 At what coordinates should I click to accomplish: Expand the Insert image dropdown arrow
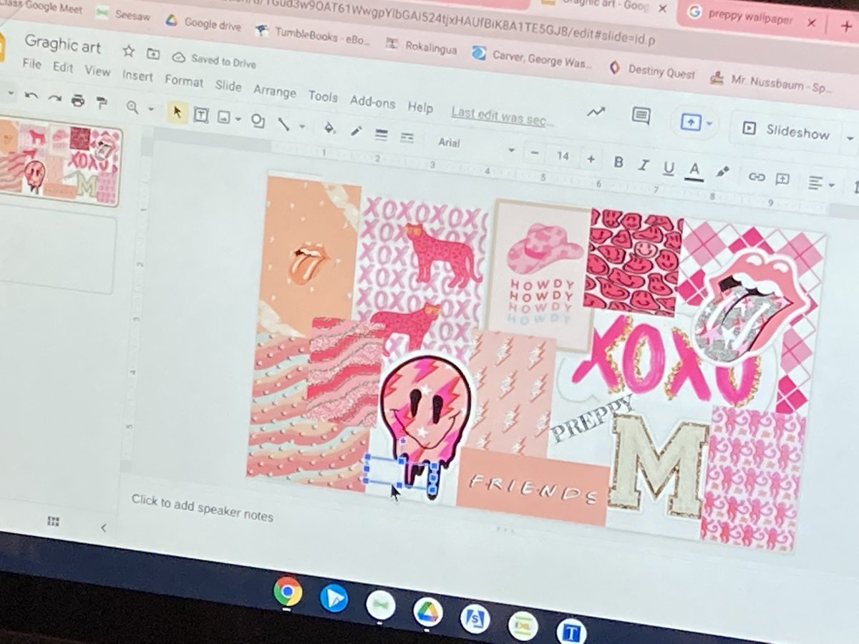pyautogui.click(x=238, y=118)
